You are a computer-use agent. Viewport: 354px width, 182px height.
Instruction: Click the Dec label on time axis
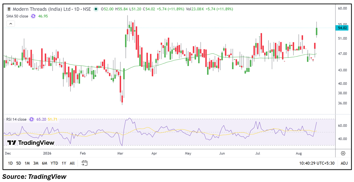coord(8,153)
